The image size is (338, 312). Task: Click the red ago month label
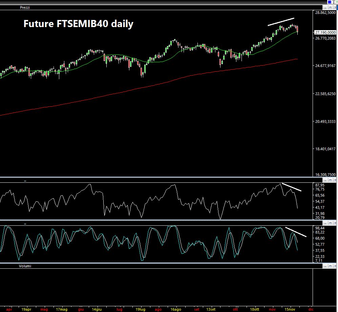(x=158, y=309)
